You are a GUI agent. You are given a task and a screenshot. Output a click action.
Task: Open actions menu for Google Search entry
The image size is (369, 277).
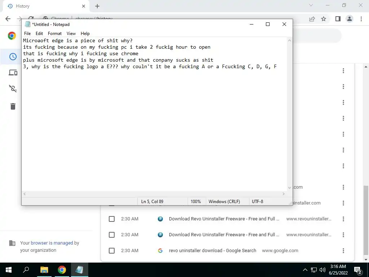click(x=343, y=251)
